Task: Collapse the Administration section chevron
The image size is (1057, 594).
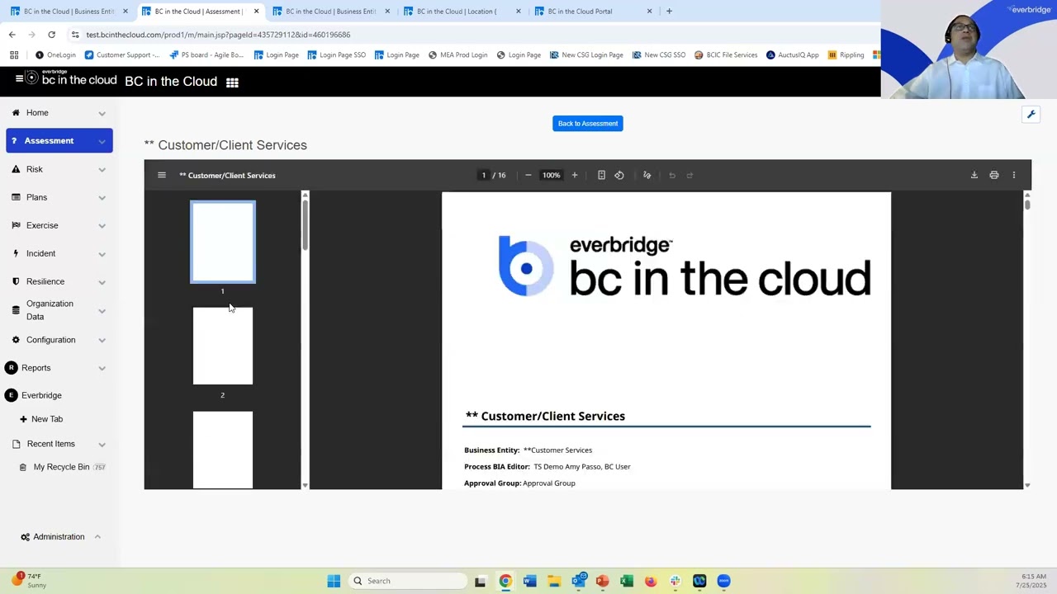Action: click(97, 537)
